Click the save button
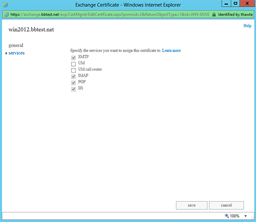Viewport: 256px width, 222px height. pos(191,205)
